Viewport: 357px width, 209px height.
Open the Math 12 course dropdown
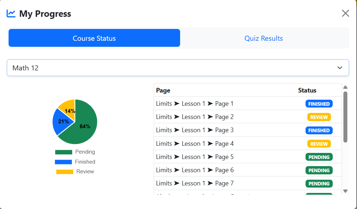178,68
